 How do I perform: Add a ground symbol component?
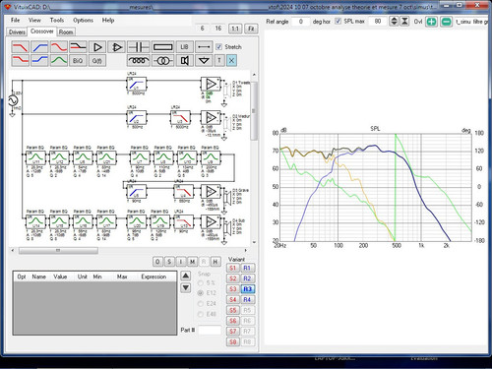point(204,60)
